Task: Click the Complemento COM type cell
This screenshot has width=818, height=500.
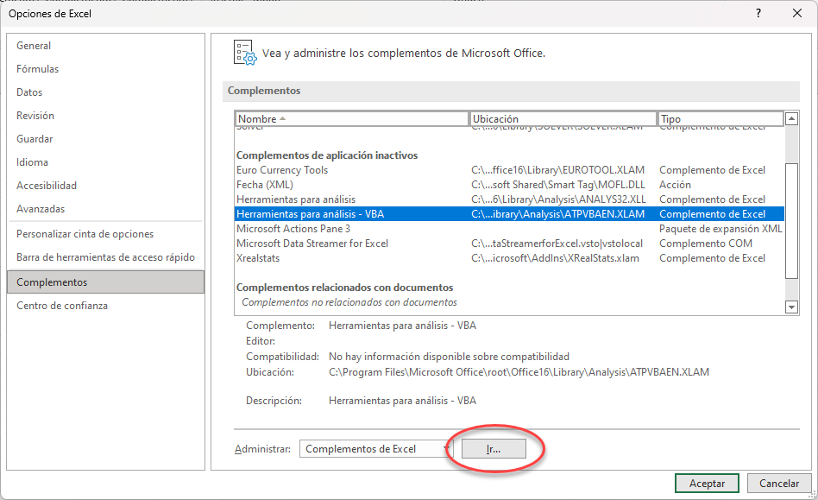Action: [706, 244]
